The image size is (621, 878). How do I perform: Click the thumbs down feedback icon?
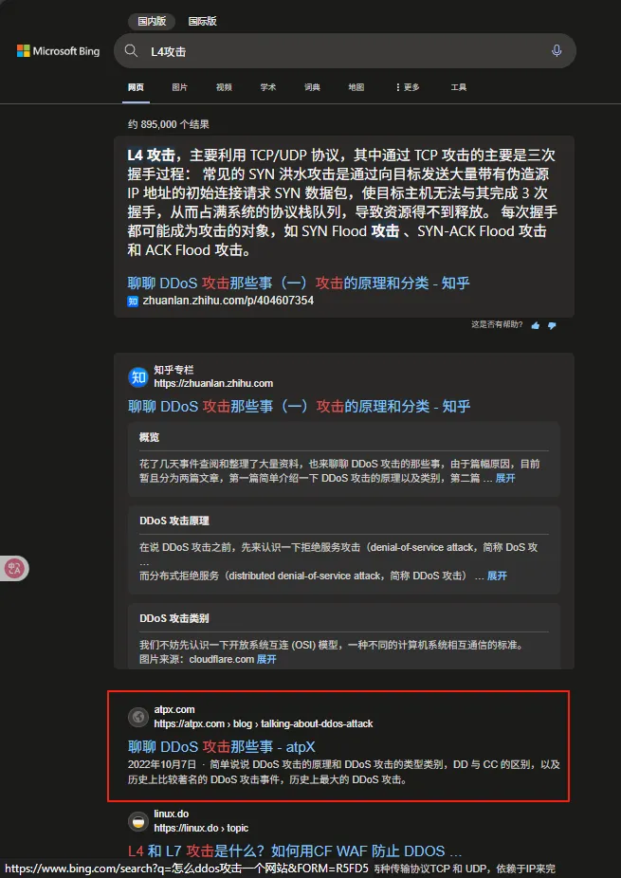(552, 325)
